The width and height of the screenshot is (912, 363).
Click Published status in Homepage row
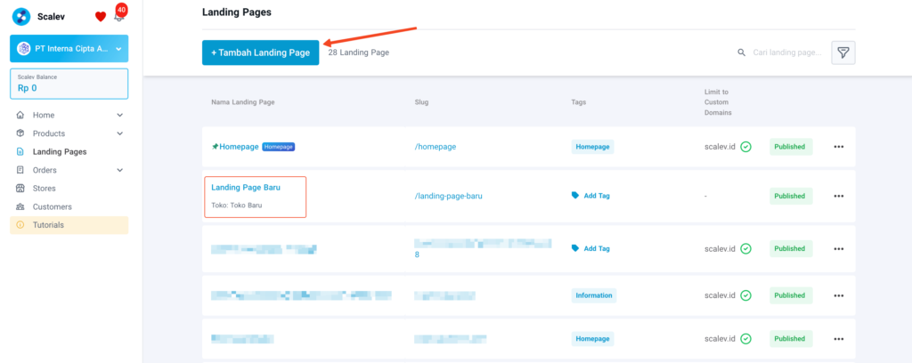(x=791, y=147)
